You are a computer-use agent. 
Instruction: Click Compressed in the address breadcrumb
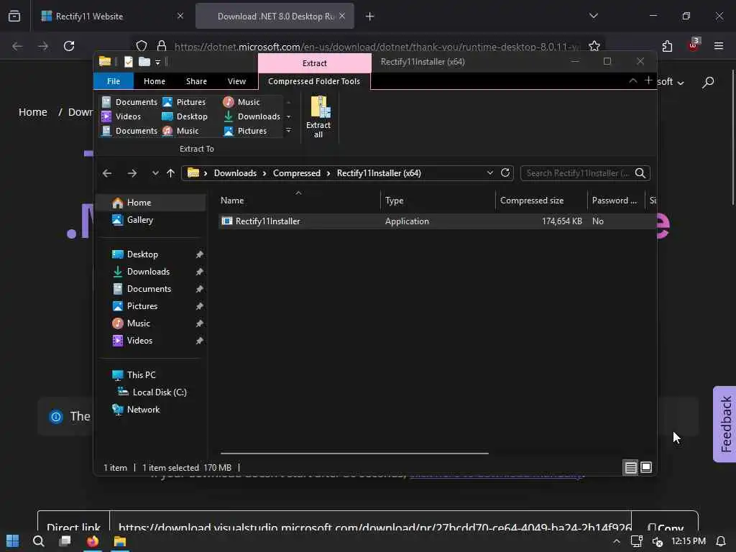pyautogui.click(x=297, y=173)
